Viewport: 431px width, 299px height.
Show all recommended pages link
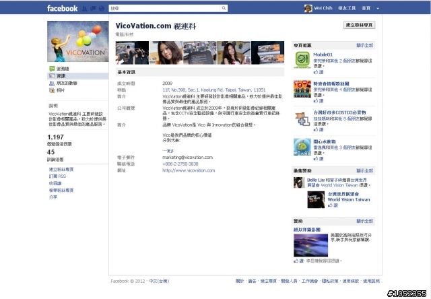(365, 45)
